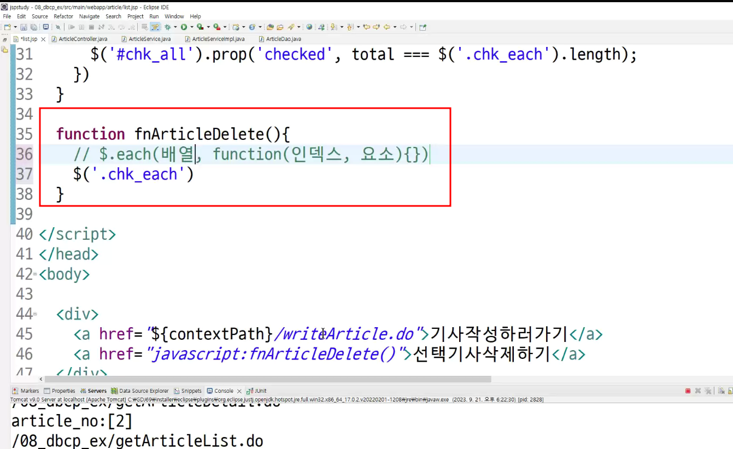Click the Coverage launch icon
The image size is (733, 449).
tap(200, 27)
